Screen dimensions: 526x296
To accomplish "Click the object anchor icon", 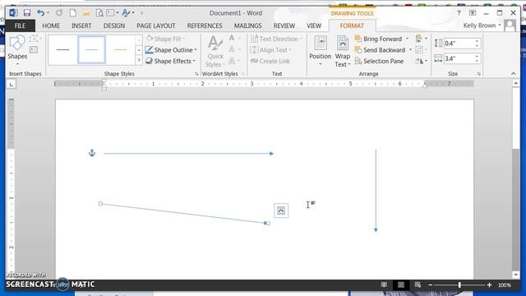I will click(92, 154).
